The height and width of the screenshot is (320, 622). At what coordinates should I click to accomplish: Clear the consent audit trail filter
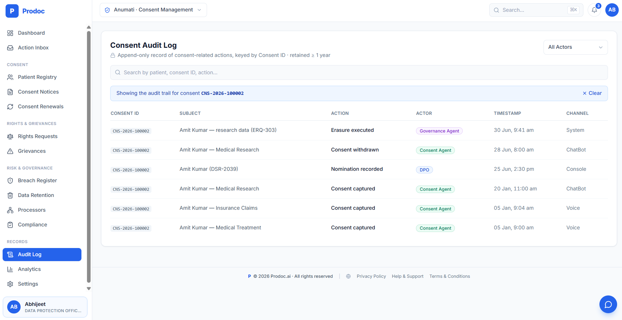click(x=592, y=93)
